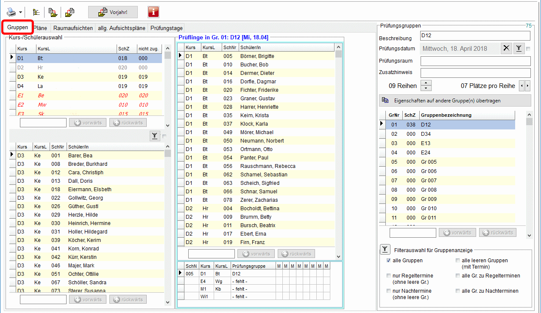Viewport: 541px width, 313px height.
Task: Toggle the 'alle Gruppen' checkbox
Action: (x=388, y=261)
